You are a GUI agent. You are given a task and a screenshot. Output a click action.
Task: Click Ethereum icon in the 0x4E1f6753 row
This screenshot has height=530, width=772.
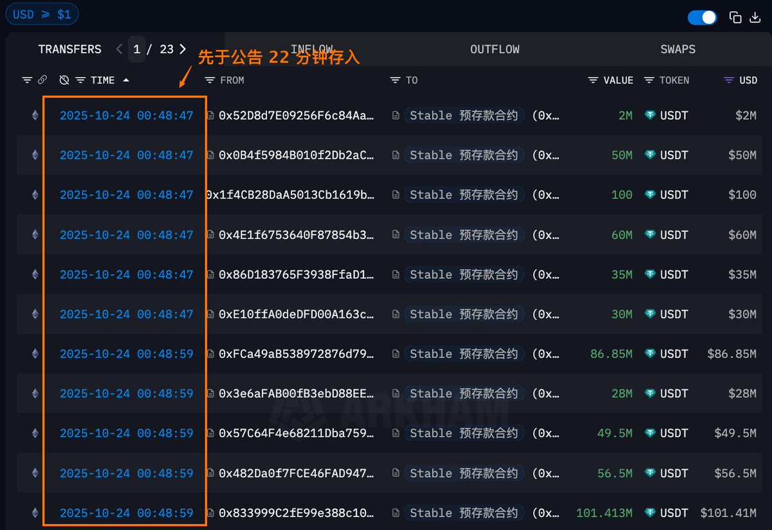[35, 234]
